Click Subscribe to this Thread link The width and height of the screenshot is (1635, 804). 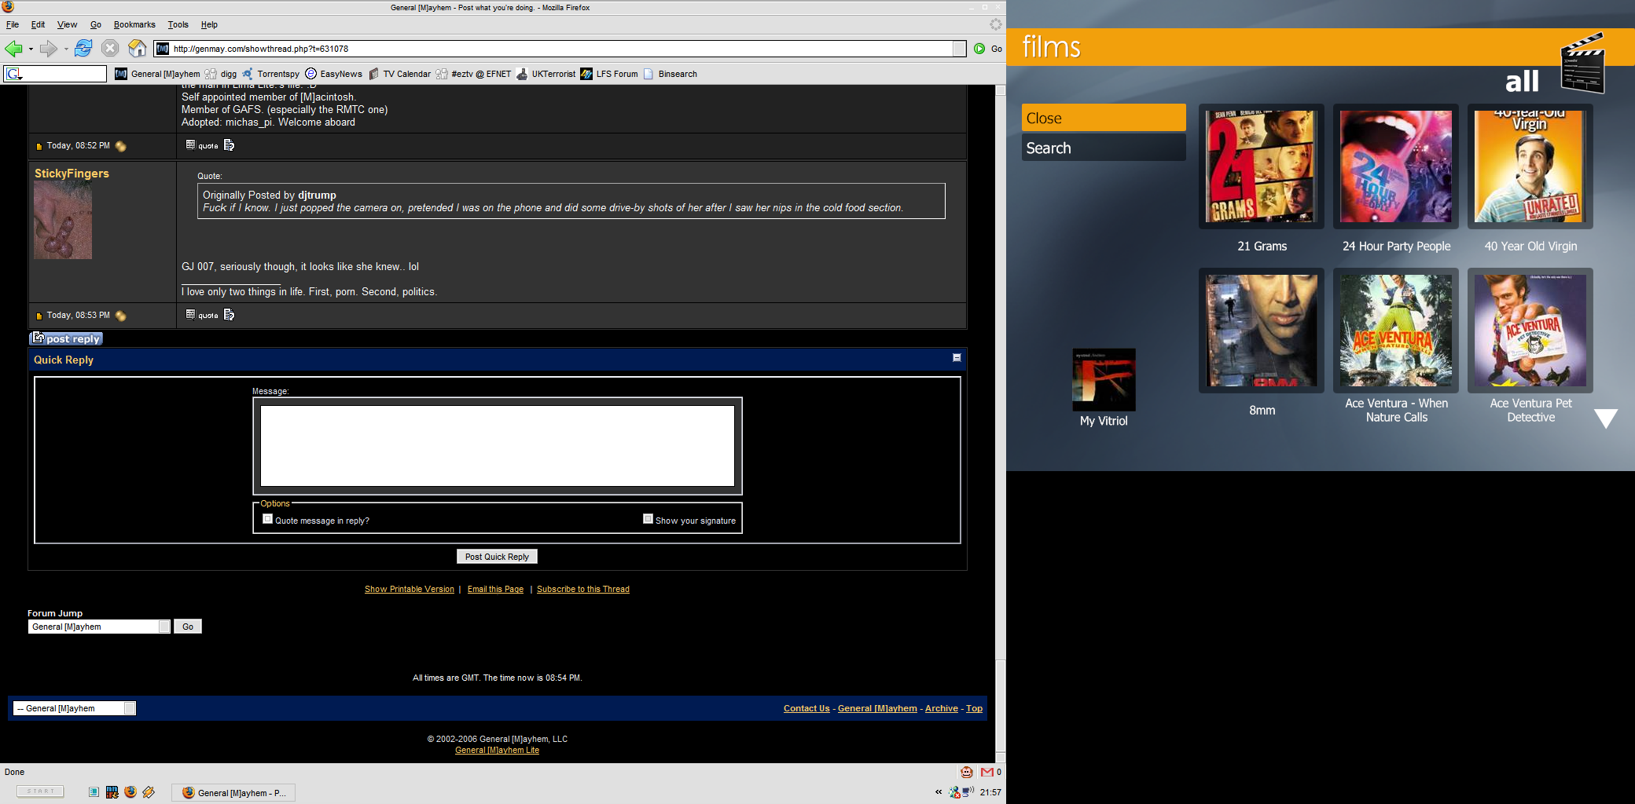pos(583,589)
